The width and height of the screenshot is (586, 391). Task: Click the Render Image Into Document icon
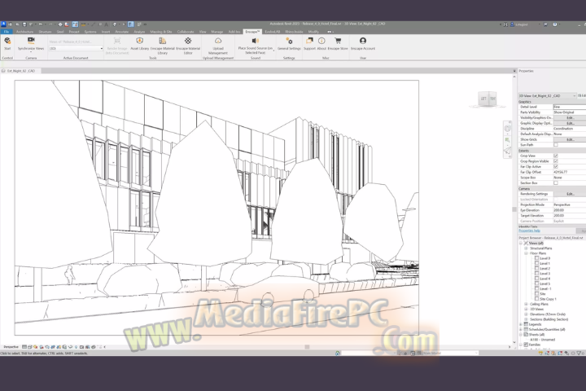[x=117, y=41]
